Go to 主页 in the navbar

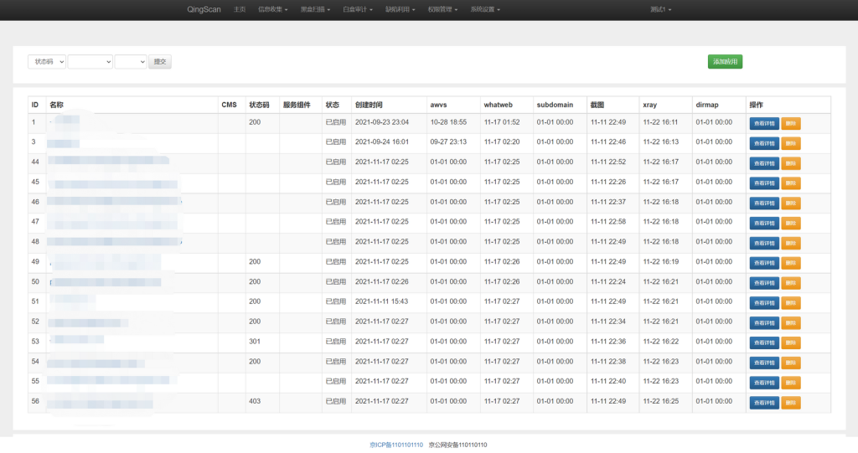(x=240, y=9)
